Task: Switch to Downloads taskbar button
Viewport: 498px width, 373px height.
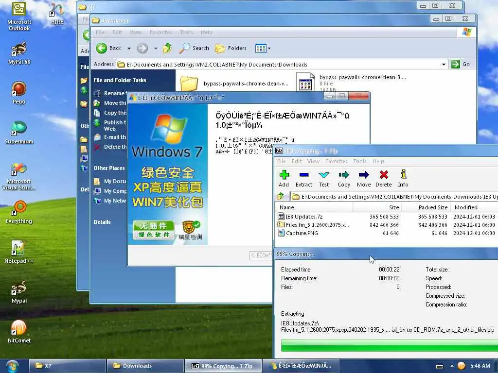Action: (145, 366)
